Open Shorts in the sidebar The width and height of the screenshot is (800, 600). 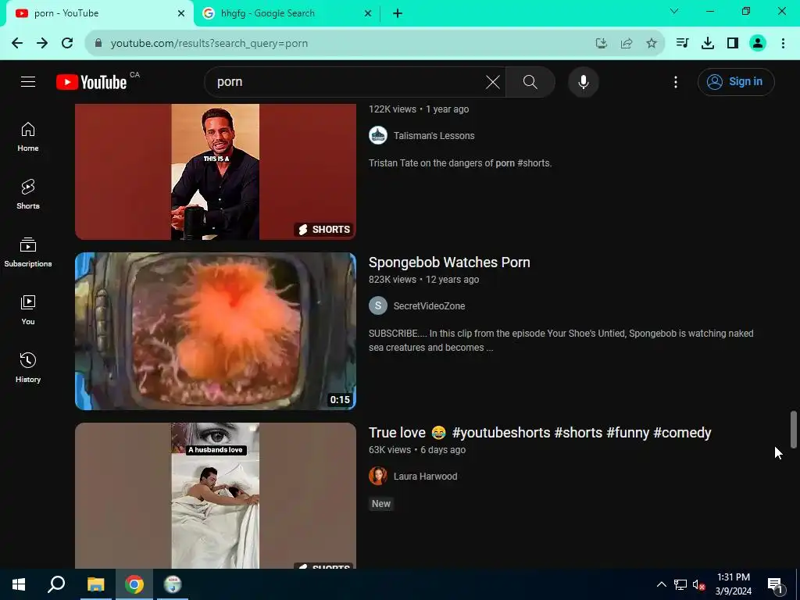[x=28, y=195]
